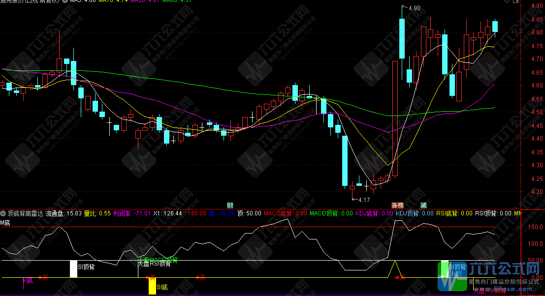Open the red 涨榜 event marker
This screenshot has height=296, width=545.
(397, 205)
